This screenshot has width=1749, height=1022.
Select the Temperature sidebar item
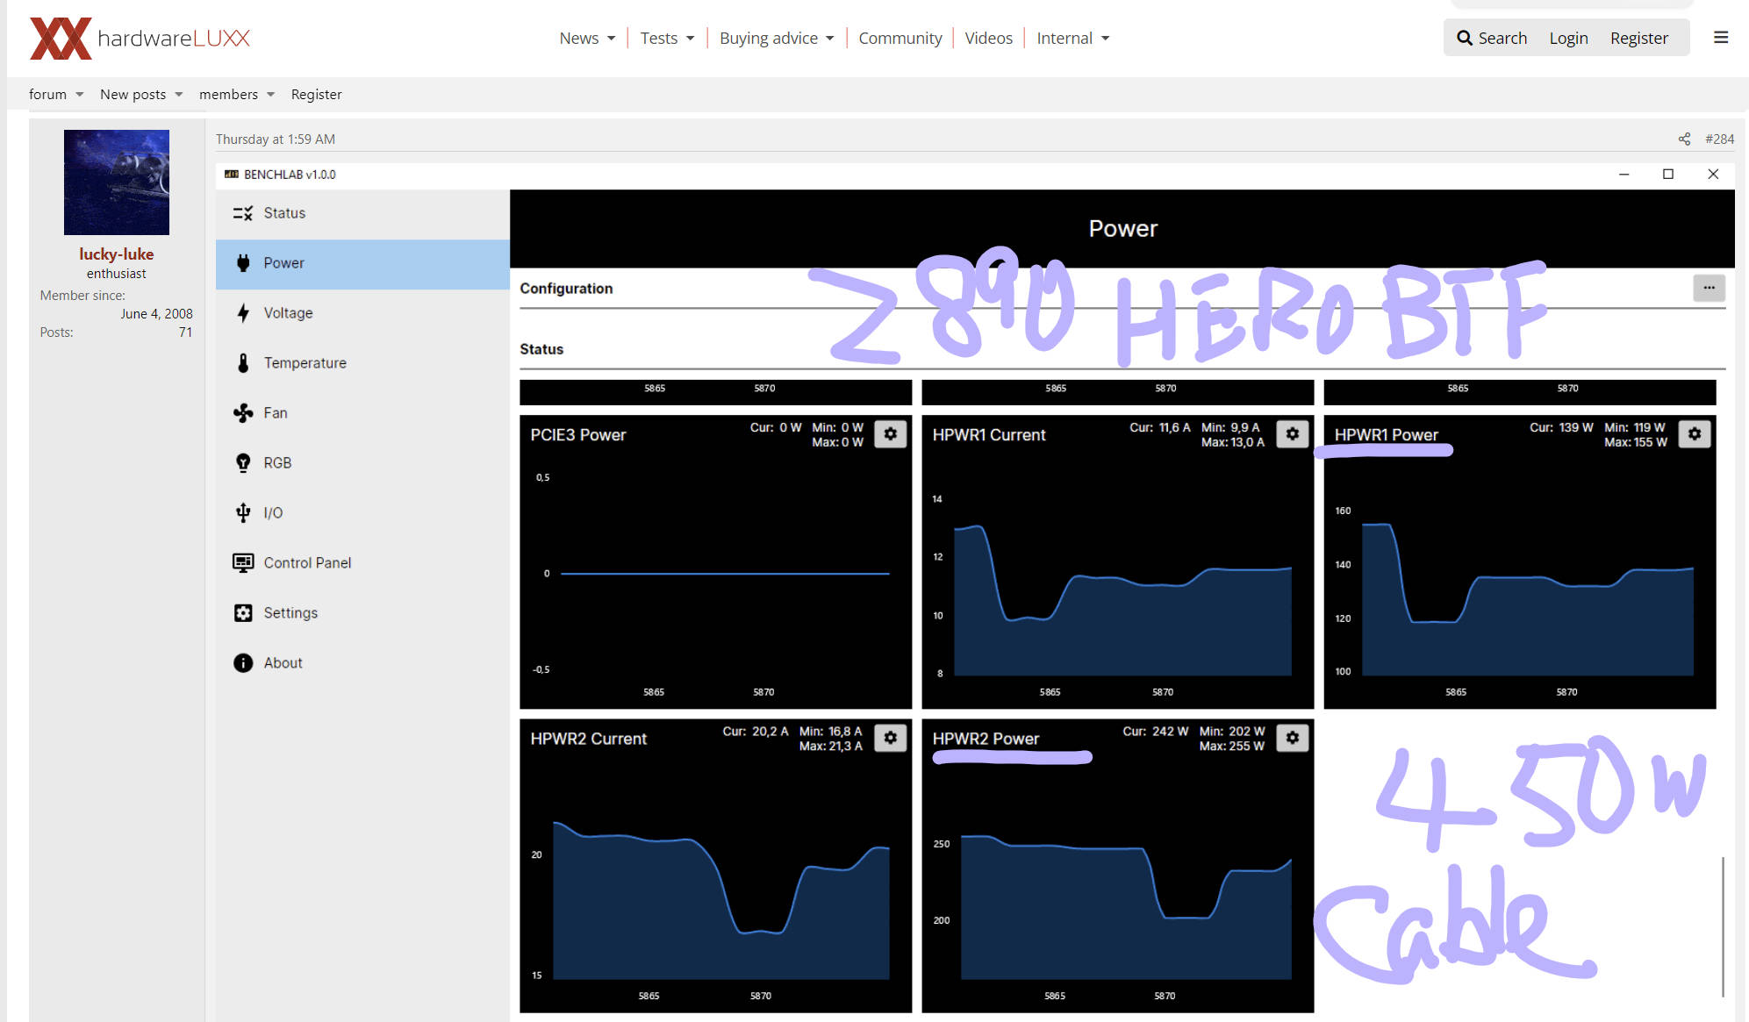click(305, 363)
